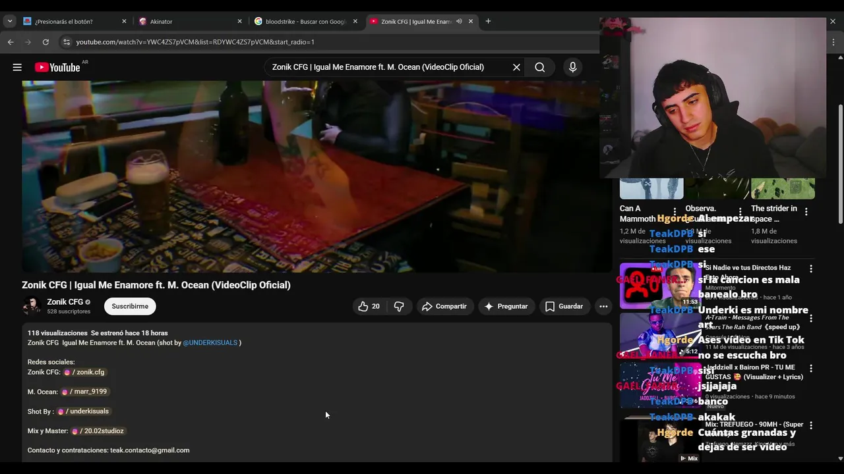Open options for Observa video
This screenshot has height=474, width=844.
click(x=740, y=212)
